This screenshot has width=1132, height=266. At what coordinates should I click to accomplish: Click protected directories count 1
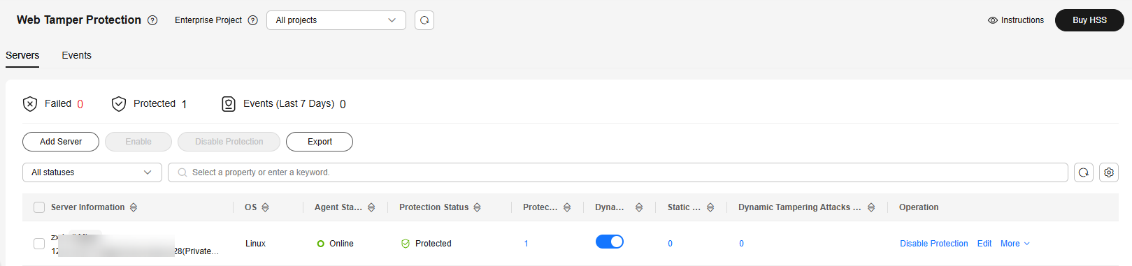(x=526, y=244)
